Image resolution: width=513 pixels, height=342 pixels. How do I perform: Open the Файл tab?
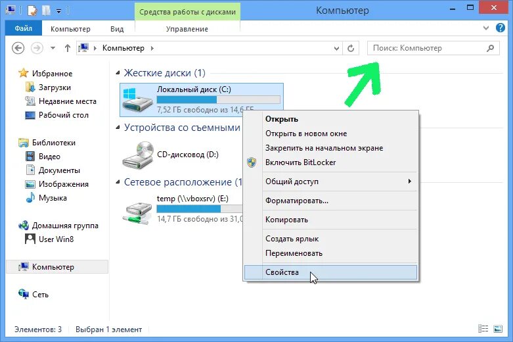point(24,28)
